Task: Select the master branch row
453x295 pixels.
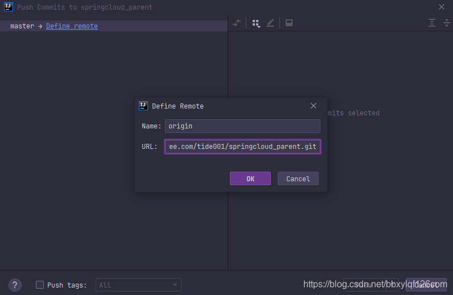Action: pyautogui.click(x=114, y=26)
